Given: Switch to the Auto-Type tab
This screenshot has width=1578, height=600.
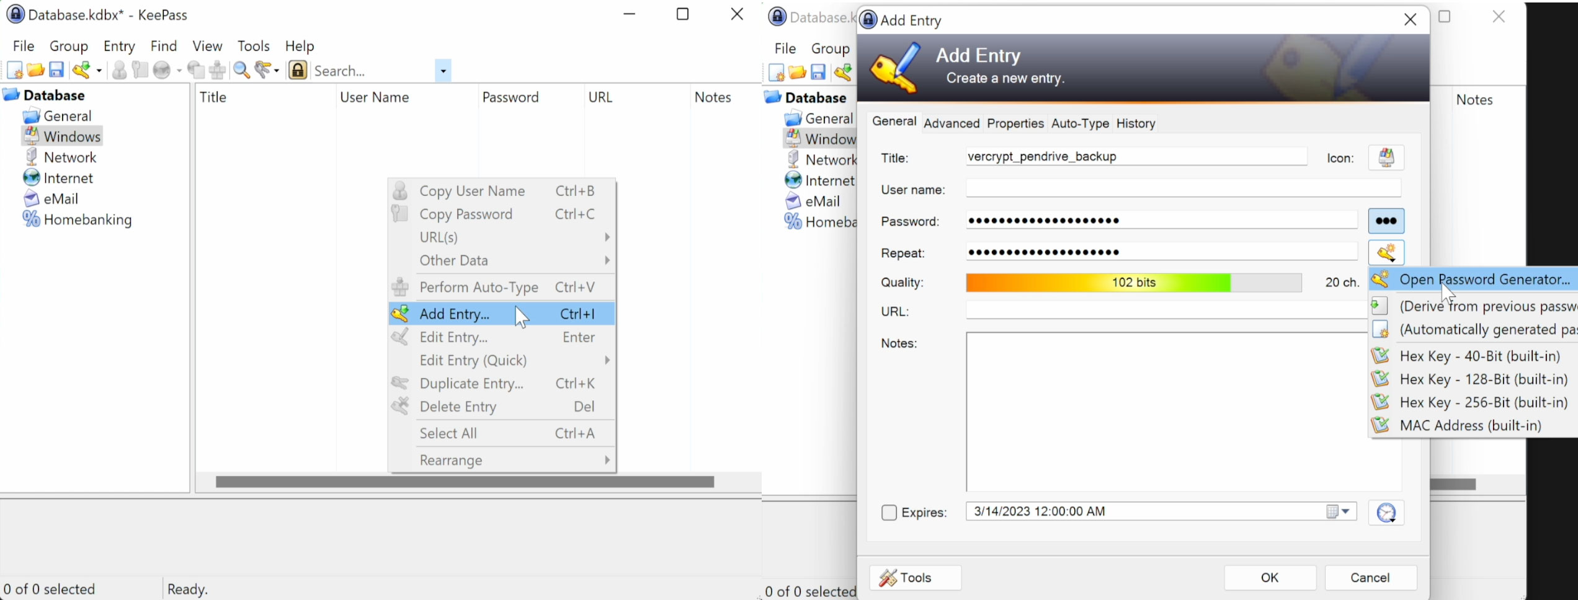Looking at the screenshot, I should 1080,123.
